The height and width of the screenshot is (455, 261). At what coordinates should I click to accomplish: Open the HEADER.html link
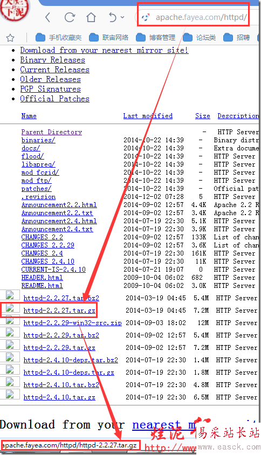pyautogui.click(x=42, y=278)
